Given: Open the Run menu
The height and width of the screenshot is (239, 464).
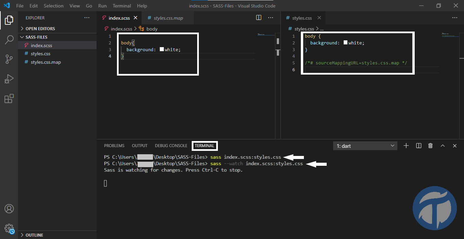Looking at the screenshot, I should (102, 6).
